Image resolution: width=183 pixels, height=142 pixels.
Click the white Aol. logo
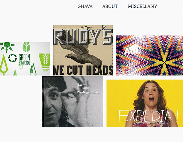tap(132, 51)
